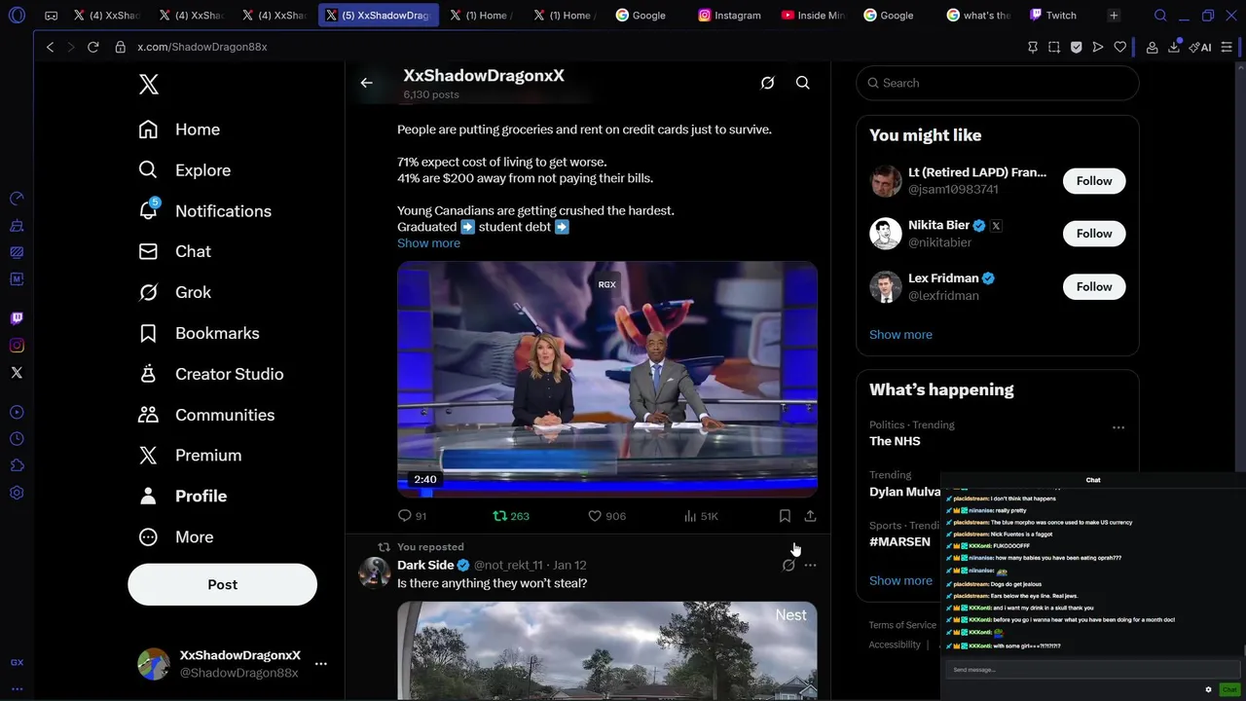1246x701 pixels.
Task: Share the cost of living post
Action: pos(810,516)
